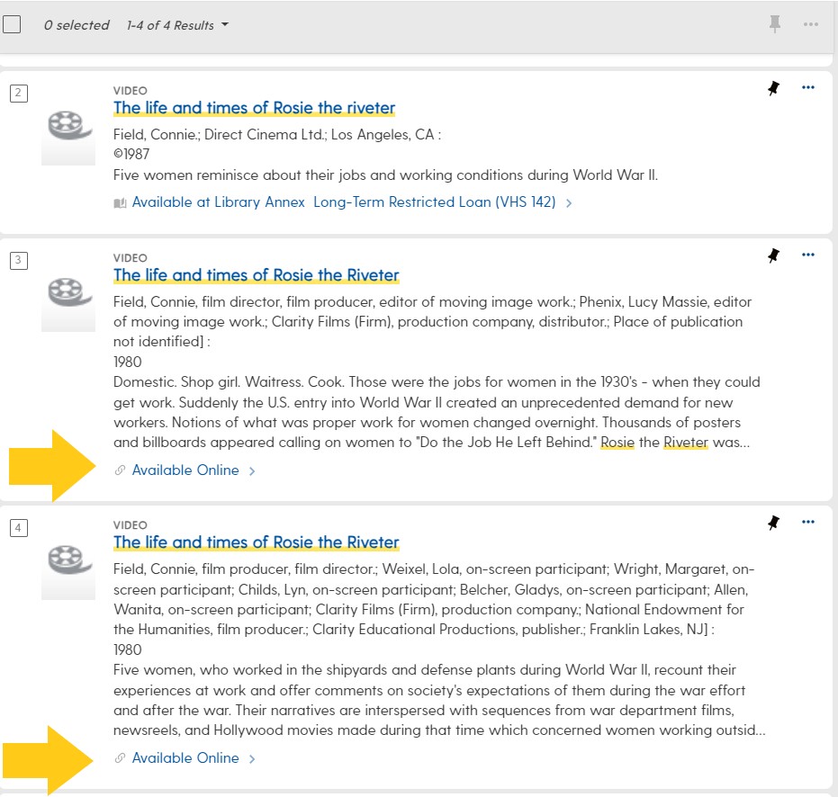The width and height of the screenshot is (838, 797).
Task: Expand chevron next to result 3 Available Online
Action: [x=252, y=471]
